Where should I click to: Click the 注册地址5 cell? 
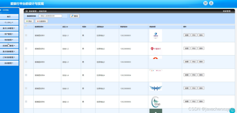pyautogui.click(x=101, y=89)
